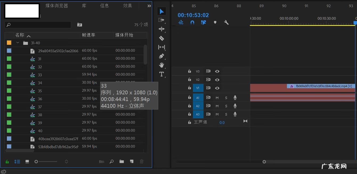The width and height of the screenshot is (357, 174).
Task: Open timeline display settings wrench
Action: [226, 23]
